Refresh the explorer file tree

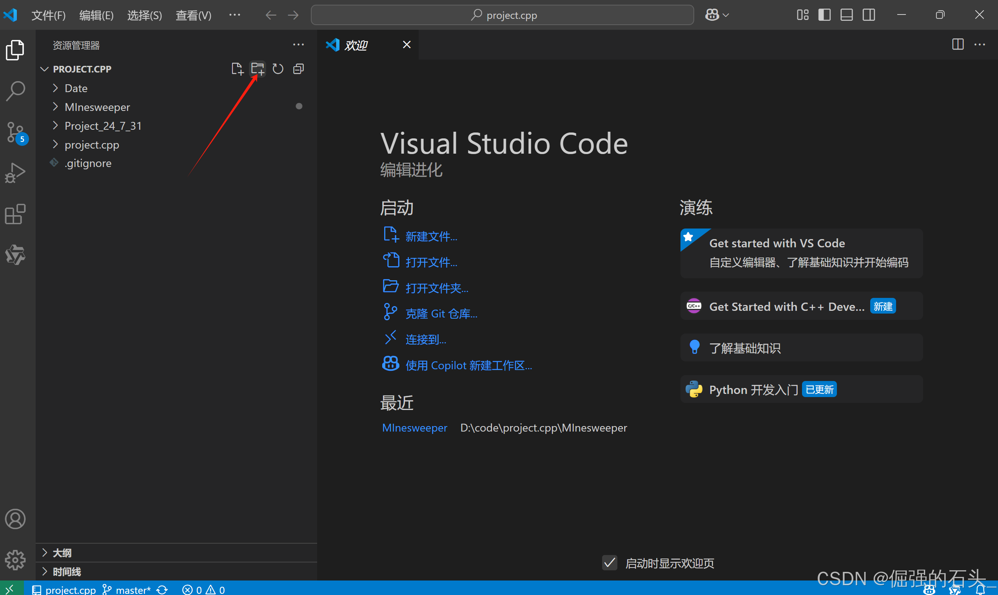coord(278,69)
